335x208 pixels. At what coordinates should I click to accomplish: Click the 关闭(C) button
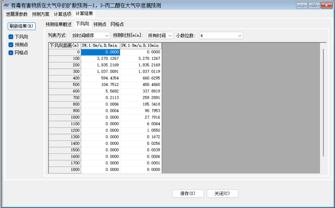pyautogui.click(x=222, y=193)
